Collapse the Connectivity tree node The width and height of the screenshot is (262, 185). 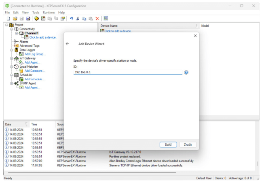12,29
